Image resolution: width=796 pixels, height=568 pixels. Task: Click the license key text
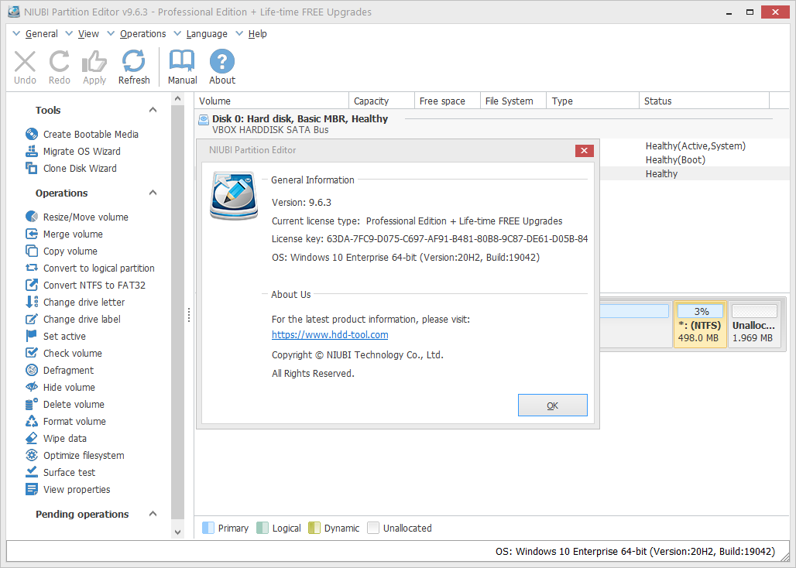pos(430,239)
